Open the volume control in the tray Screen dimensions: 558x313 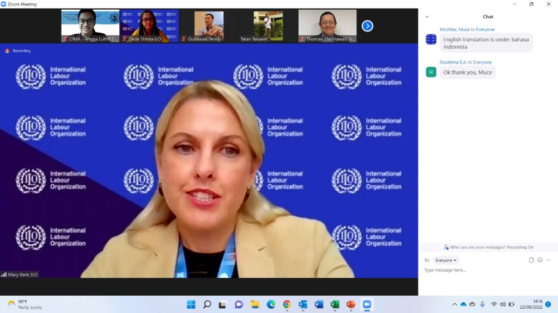click(502, 304)
